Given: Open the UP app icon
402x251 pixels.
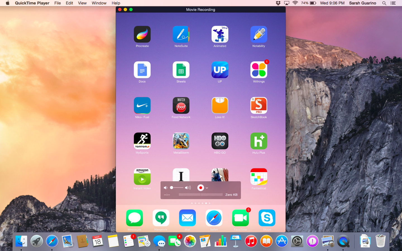Looking at the screenshot, I should pos(220,70).
